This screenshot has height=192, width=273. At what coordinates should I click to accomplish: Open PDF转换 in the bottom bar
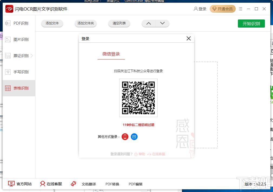pos(112,184)
